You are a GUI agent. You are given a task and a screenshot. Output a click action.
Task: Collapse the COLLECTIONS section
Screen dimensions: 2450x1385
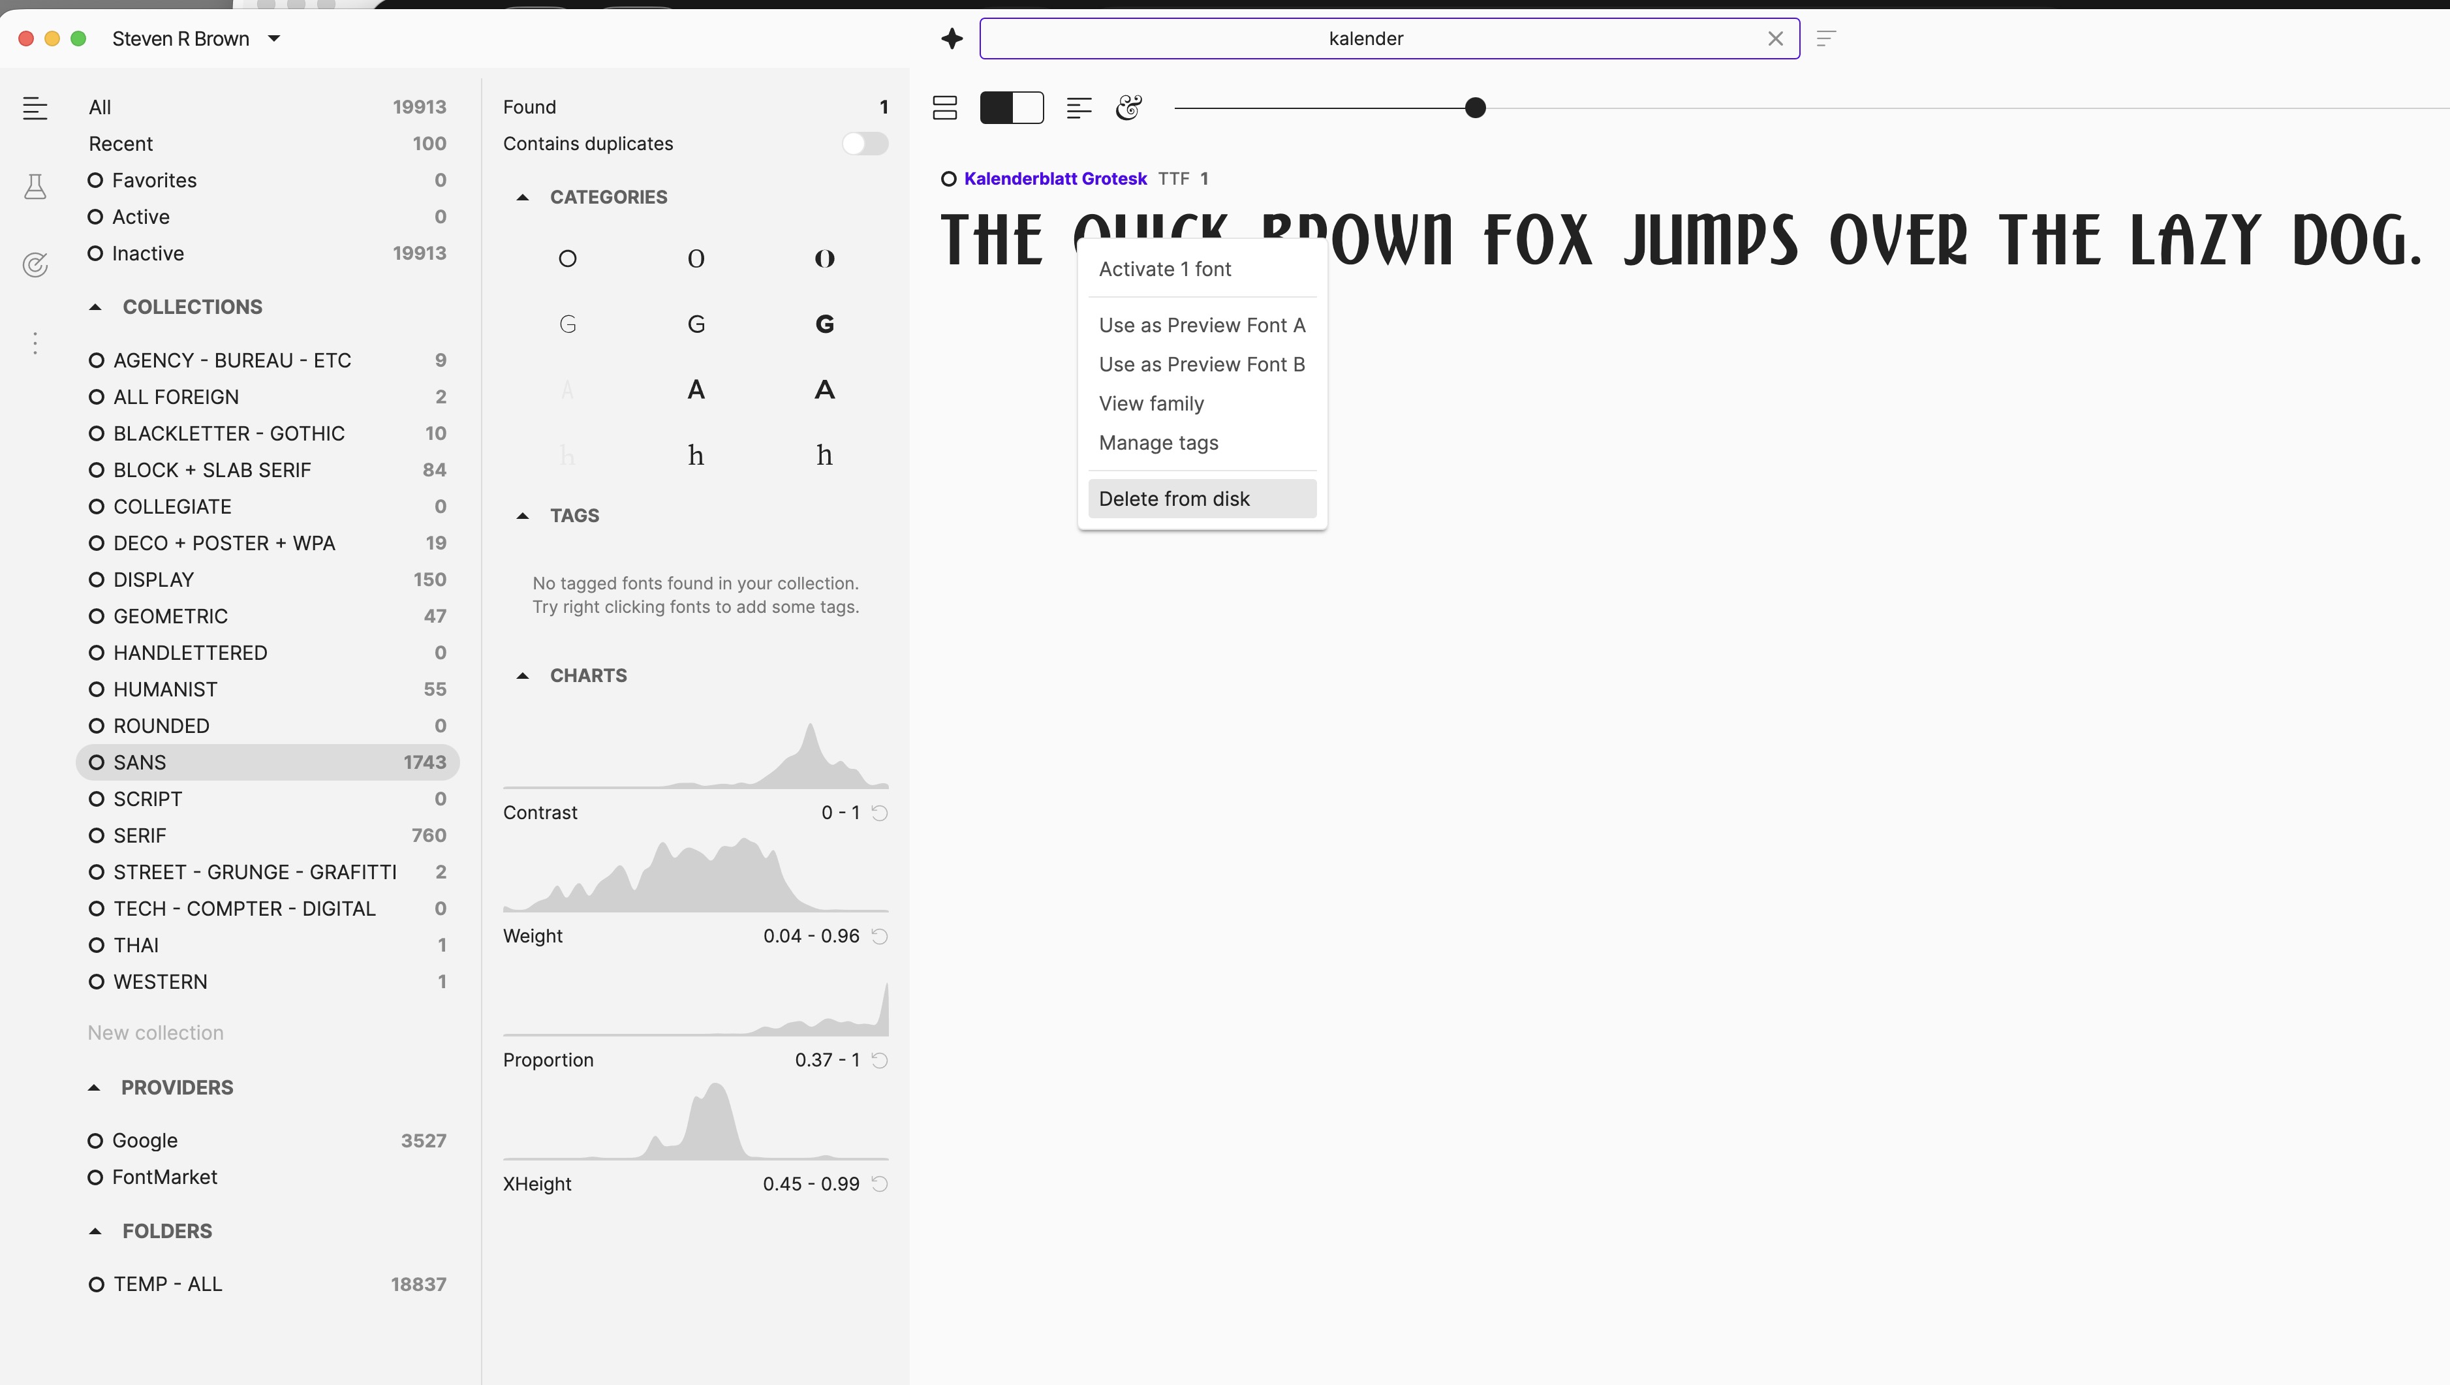[95, 307]
